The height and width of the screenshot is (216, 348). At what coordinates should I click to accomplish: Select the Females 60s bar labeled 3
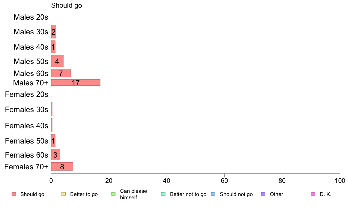(x=55, y=155)
